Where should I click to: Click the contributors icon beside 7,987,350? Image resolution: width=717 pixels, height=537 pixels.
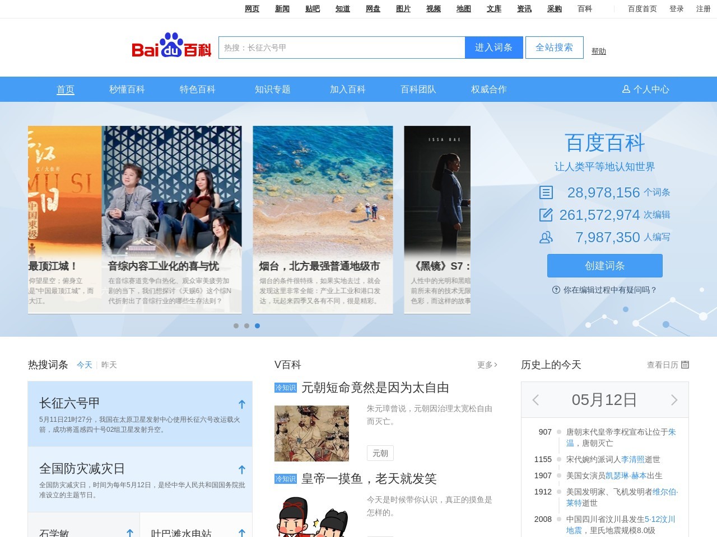tap(546, 237)
